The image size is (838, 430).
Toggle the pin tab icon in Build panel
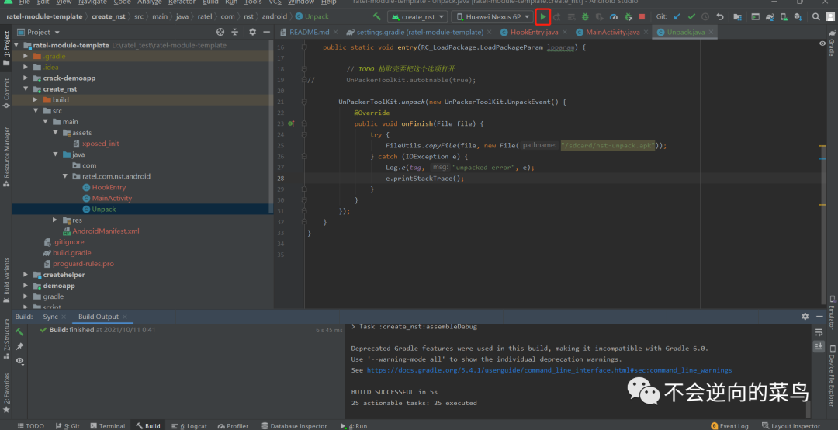click(19, 347)
